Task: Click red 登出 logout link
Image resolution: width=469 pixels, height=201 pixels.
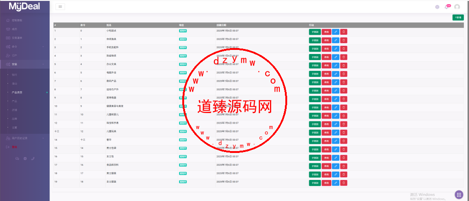Action: point(14,147)
